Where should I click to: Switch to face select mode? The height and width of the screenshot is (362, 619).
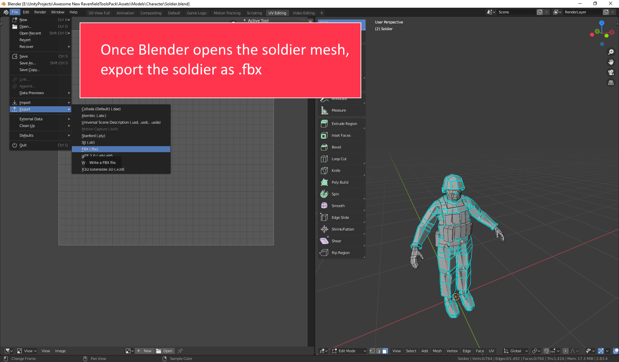tap(385, 351)
